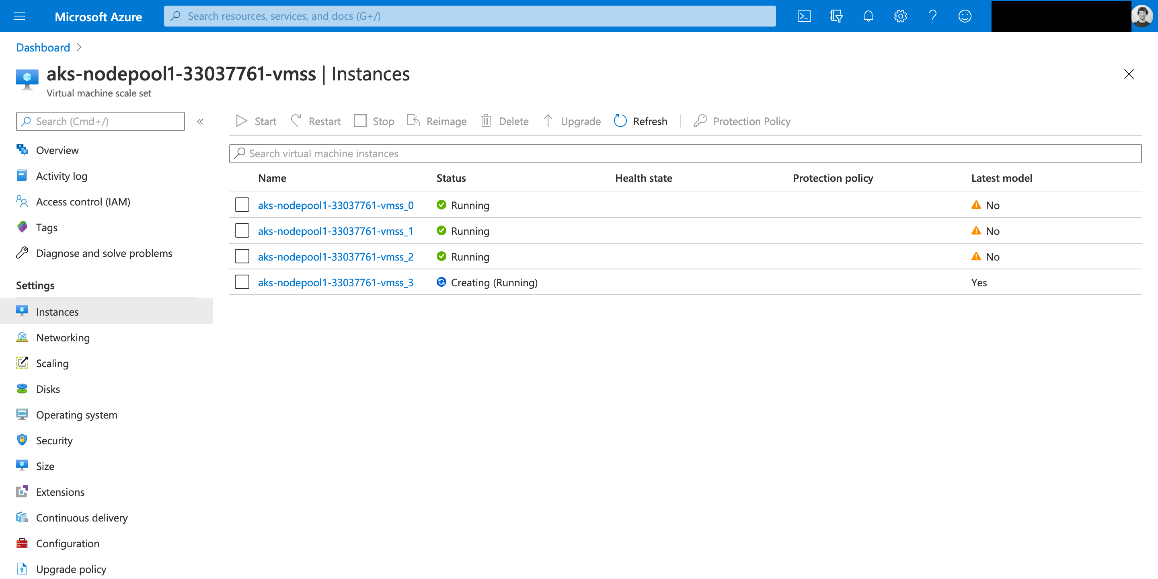This screenshot has height=579, width=1158.
Task: Navigate back via the Dashboard link
Action: (x=43, y=47)
